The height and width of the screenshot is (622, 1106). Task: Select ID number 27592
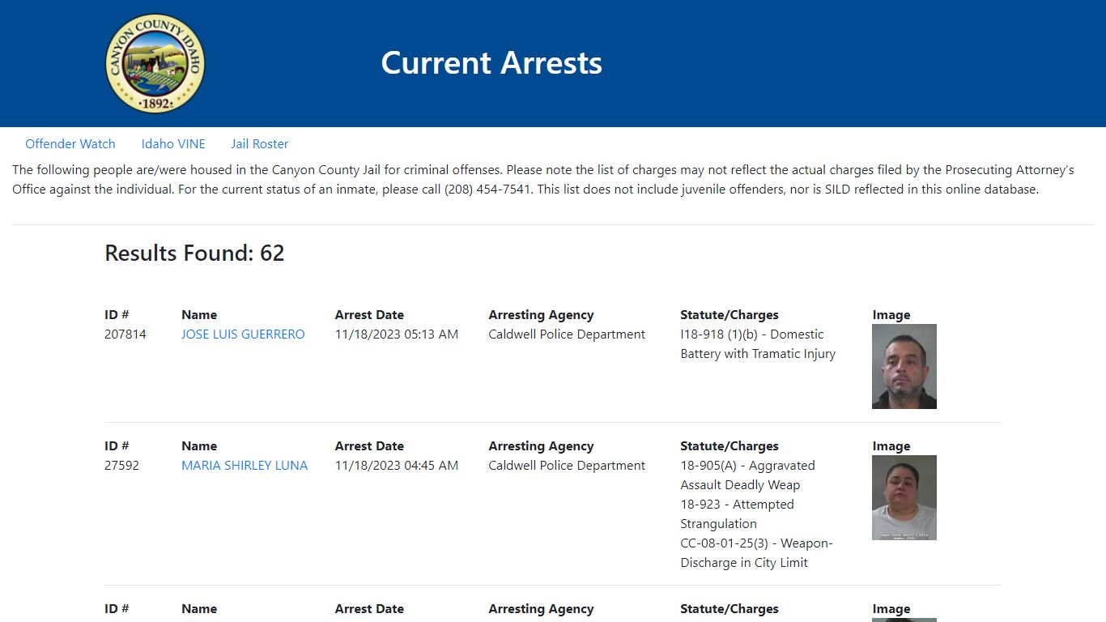click(121, 466)
